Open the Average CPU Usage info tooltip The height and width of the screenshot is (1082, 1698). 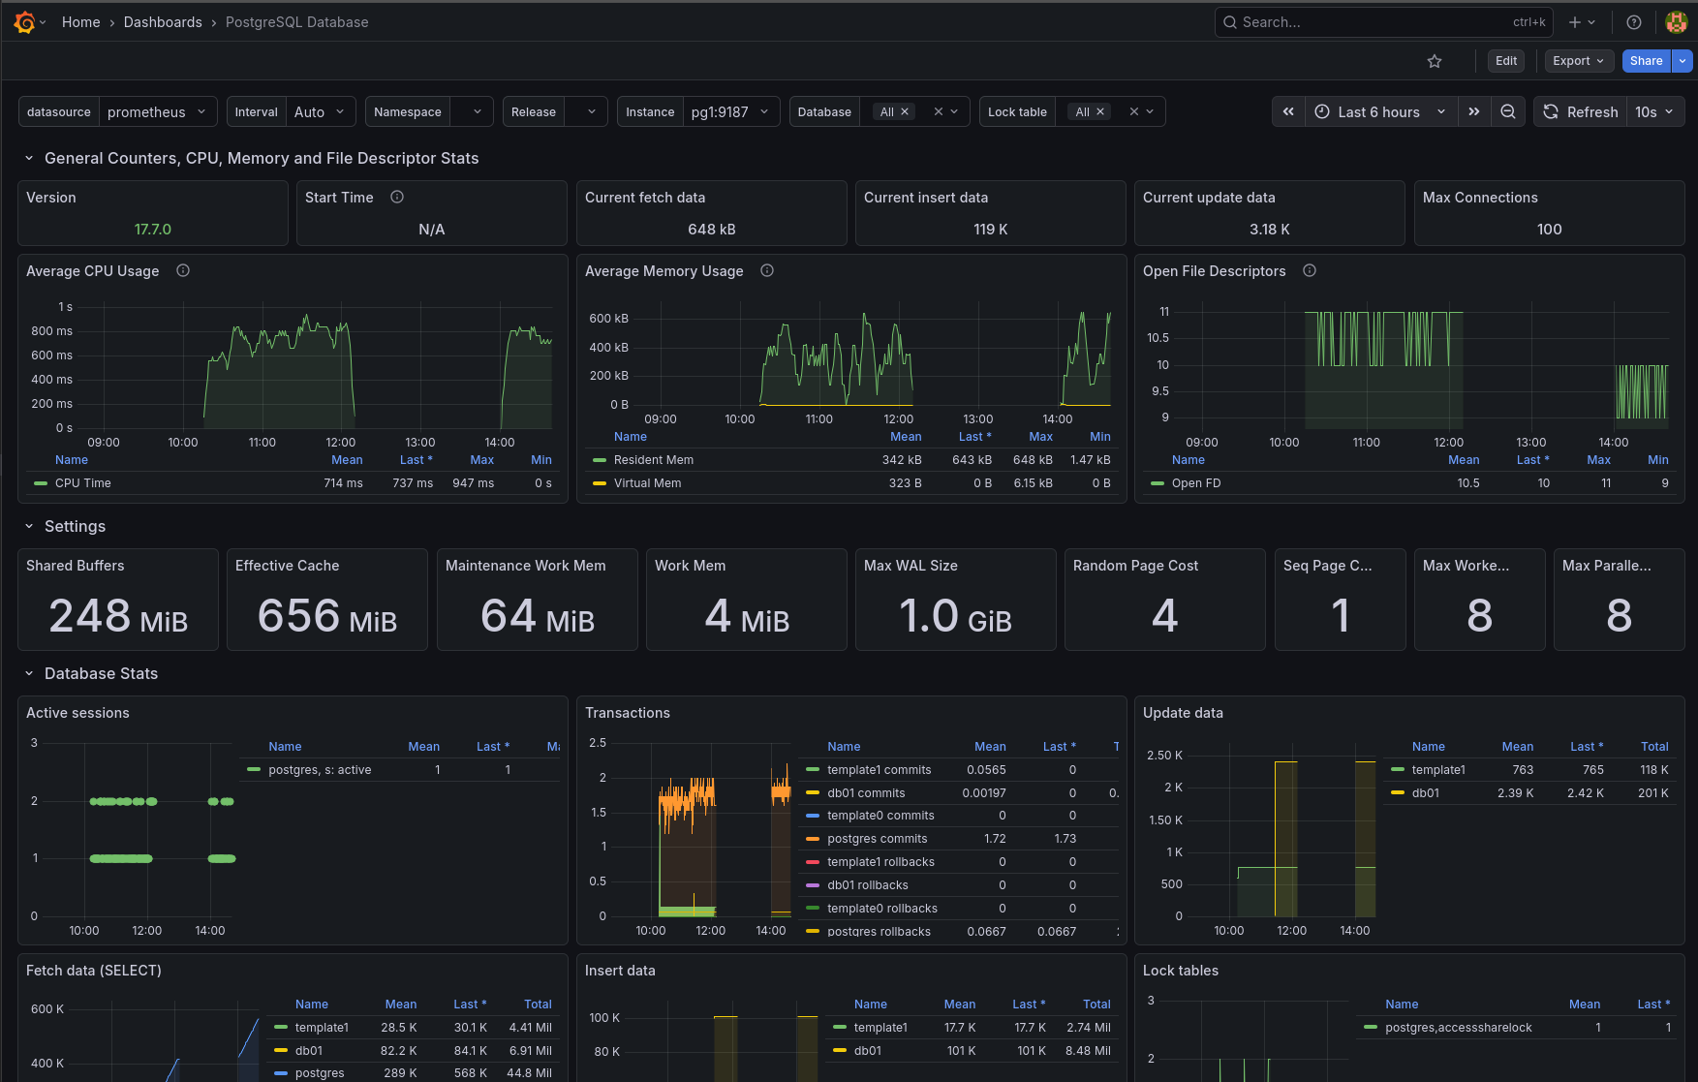pyautogui.click(x=182, y=271)
